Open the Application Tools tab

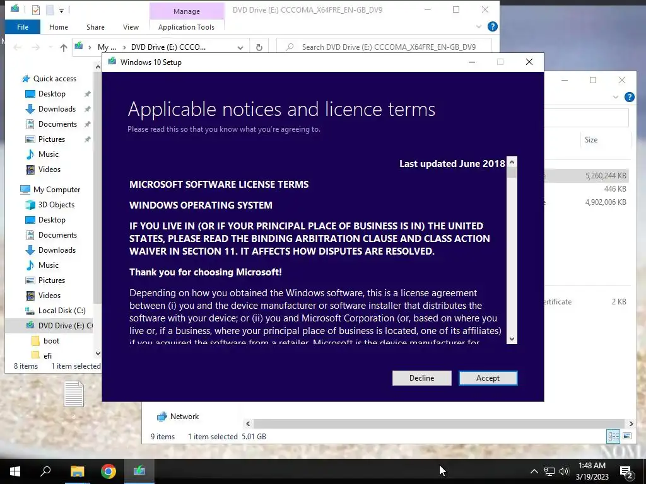(x=186, y=26)
